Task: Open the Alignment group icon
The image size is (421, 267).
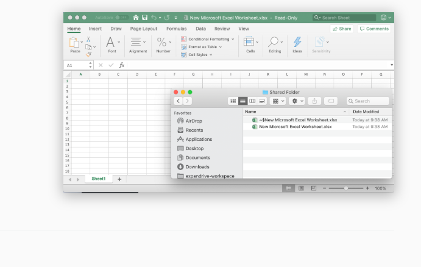Action: (x=136, y=42)
